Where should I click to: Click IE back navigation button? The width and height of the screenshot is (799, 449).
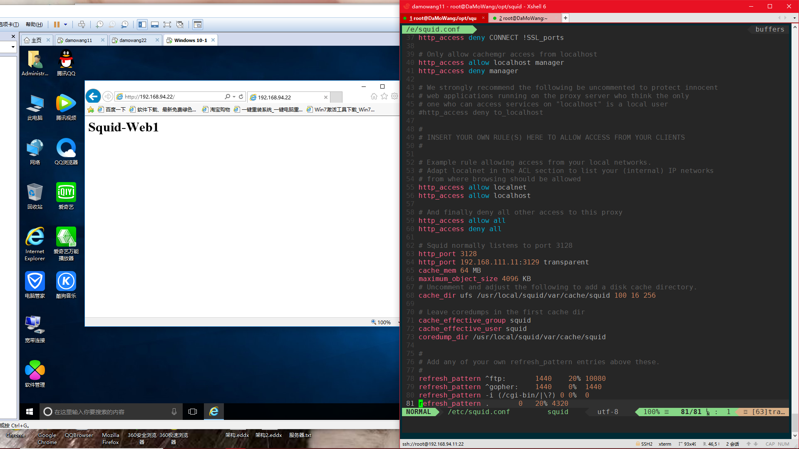(x=93, y=96)
